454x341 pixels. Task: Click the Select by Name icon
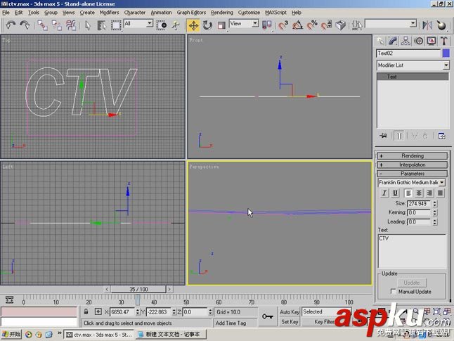[101, 25]
